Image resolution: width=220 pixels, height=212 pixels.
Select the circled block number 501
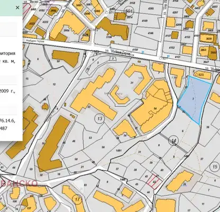[129, 11]
